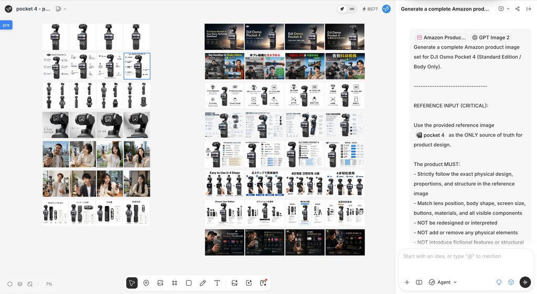This screenshot has height=294, width=537.
Task: Switch to infinity mode toggle
Action: point(352,9)
